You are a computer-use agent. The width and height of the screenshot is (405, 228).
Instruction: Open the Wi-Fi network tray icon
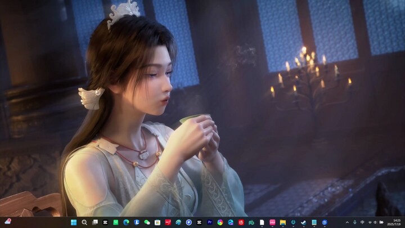click(x=370, y=222)
